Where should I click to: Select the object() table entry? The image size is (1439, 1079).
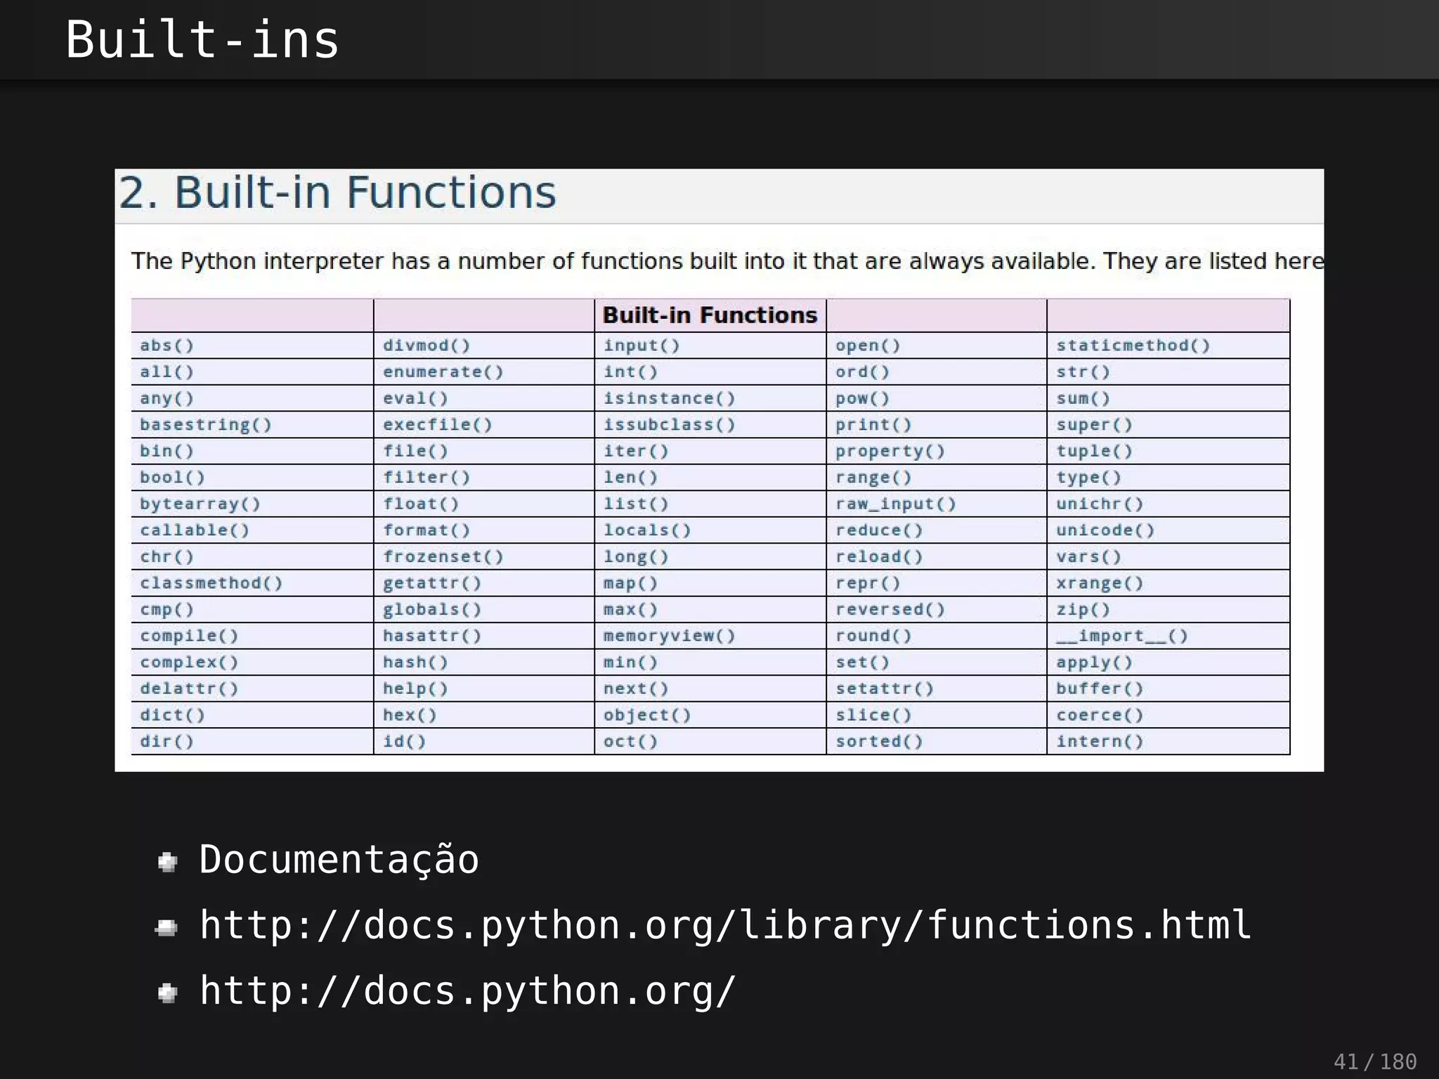647,715
